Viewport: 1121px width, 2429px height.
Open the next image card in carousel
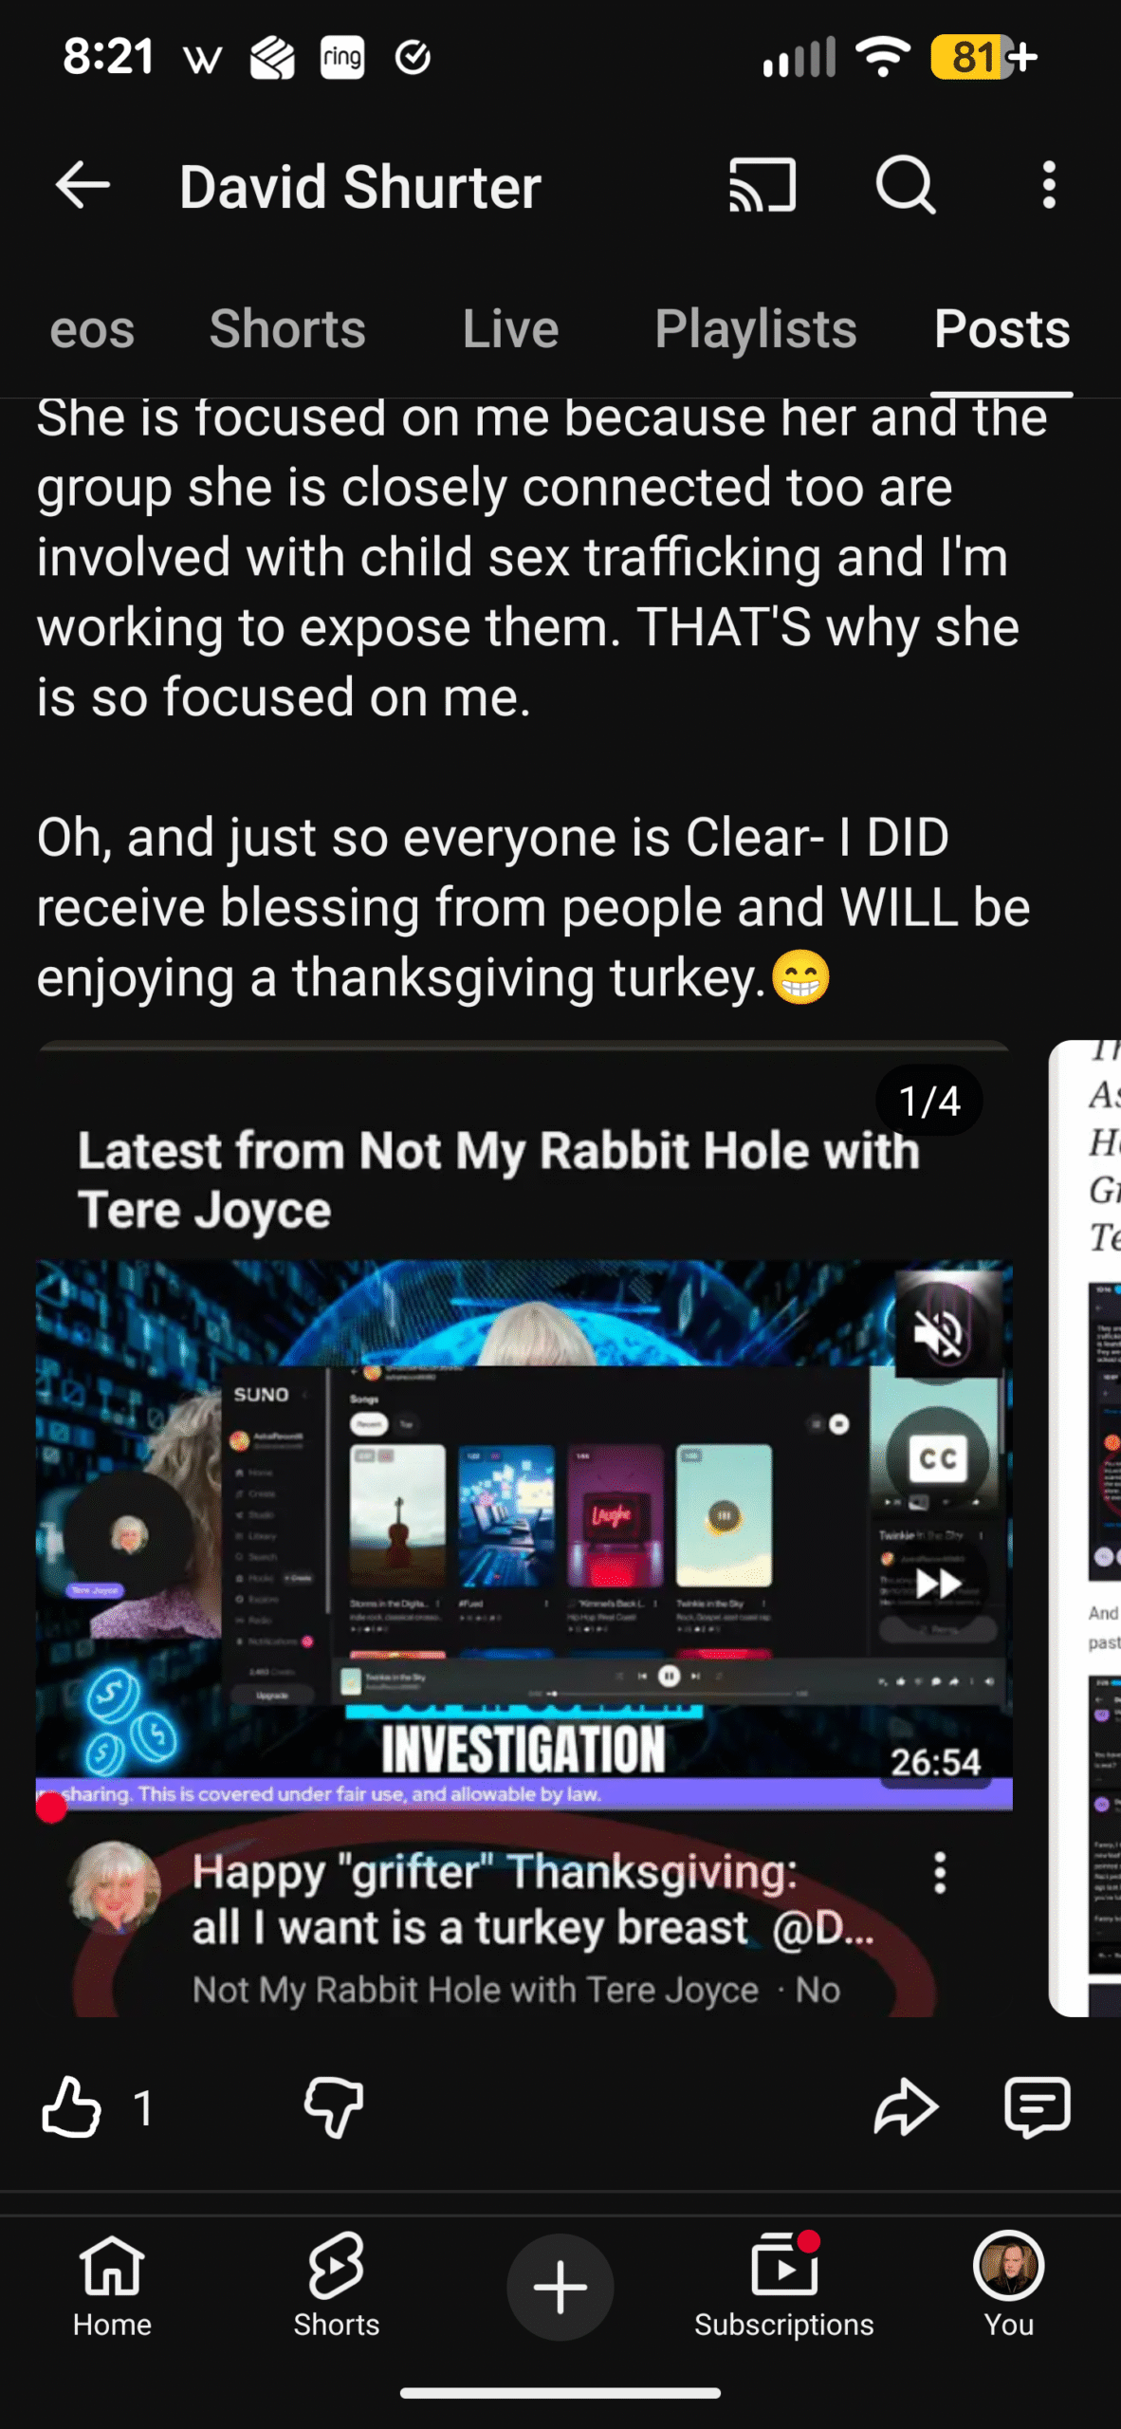pos(1086,1528)
